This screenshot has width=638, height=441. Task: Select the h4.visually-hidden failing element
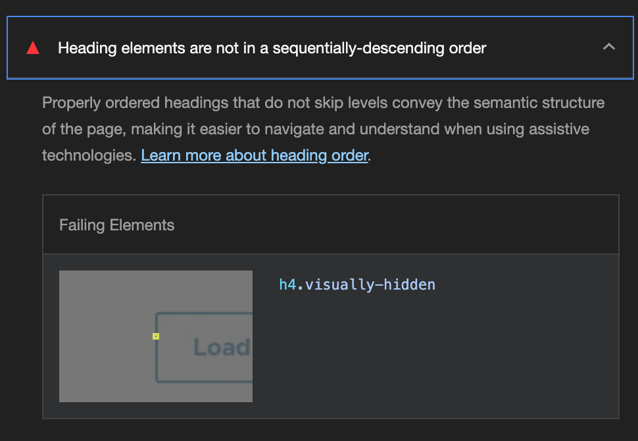coord(357,284)
